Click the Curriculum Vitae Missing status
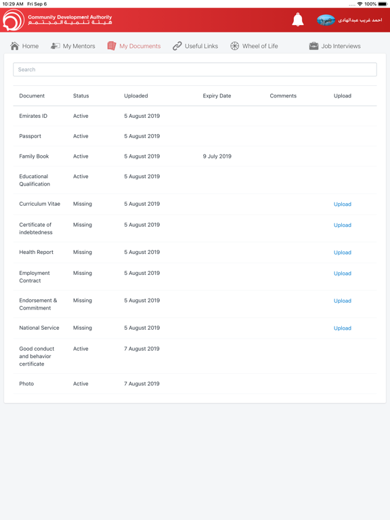 pos(83,204)
